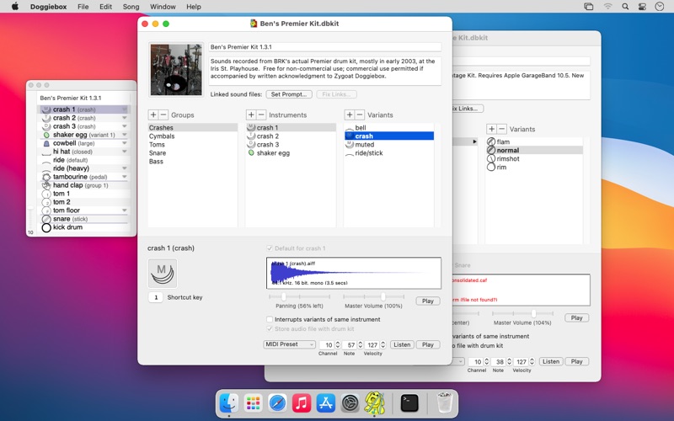Select the Cymbals group
The height and width of the screenshot is (421, 674).
193,136
